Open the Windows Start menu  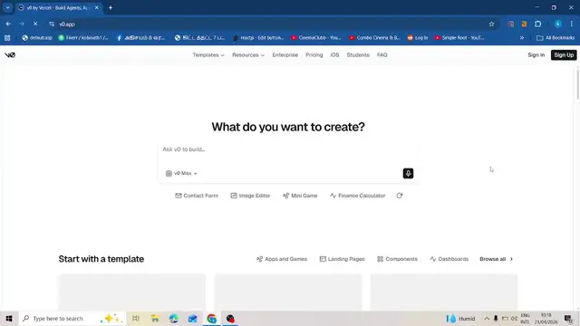pyautogui.click(x=9, y=318)
